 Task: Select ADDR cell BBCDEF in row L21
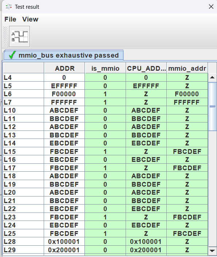[x=64, y=200]
